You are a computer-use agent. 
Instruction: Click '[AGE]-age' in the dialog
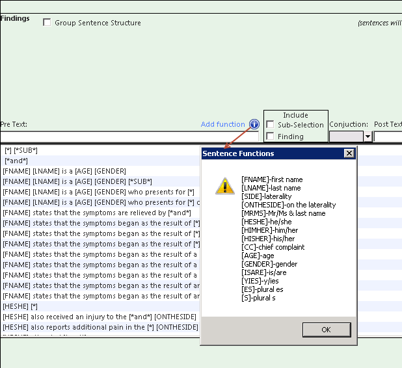pos(258,256)
